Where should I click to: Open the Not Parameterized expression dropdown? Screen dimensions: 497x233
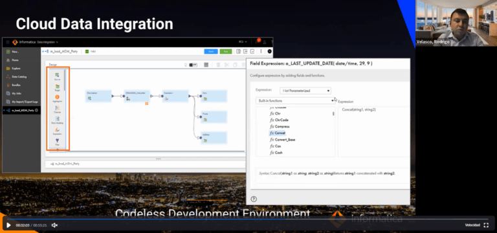point(305,91)
